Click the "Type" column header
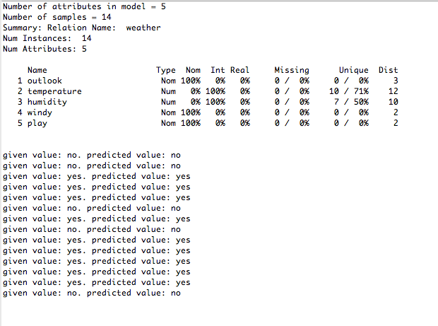 (x=166, y=70)
